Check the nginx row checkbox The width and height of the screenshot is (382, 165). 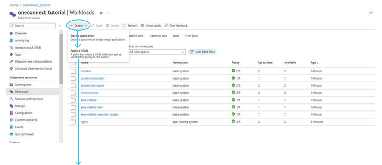coord(73,122)
